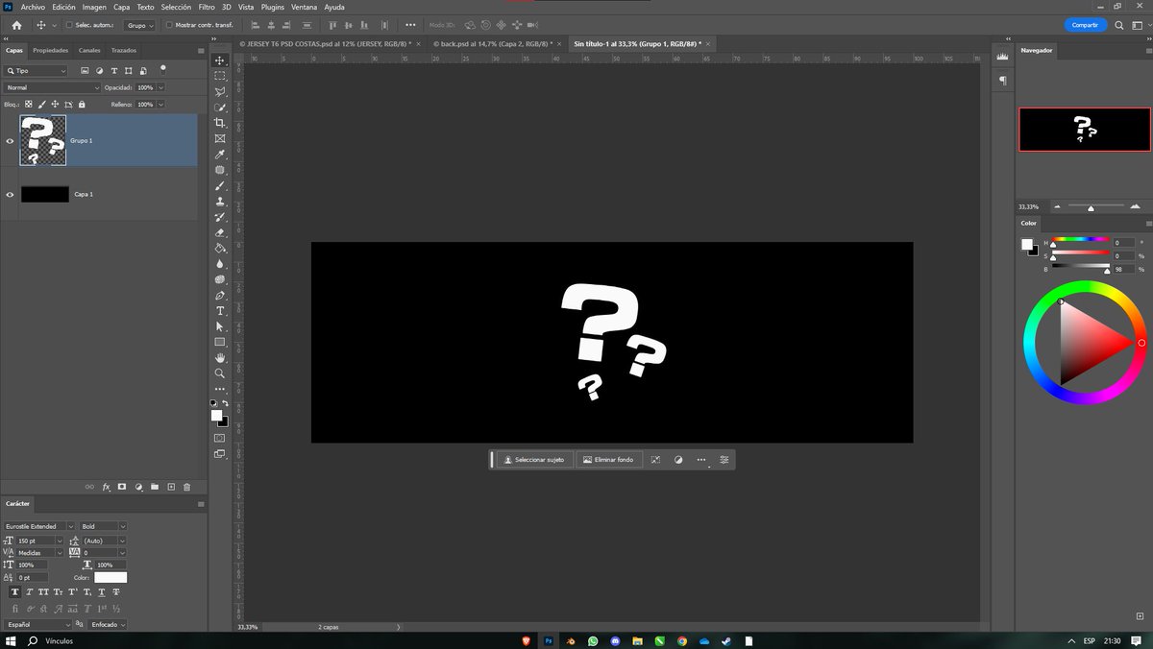Click the Navigator zoom slider
This screenshot has height=649, width=1153.
[x=1091, y=206]
